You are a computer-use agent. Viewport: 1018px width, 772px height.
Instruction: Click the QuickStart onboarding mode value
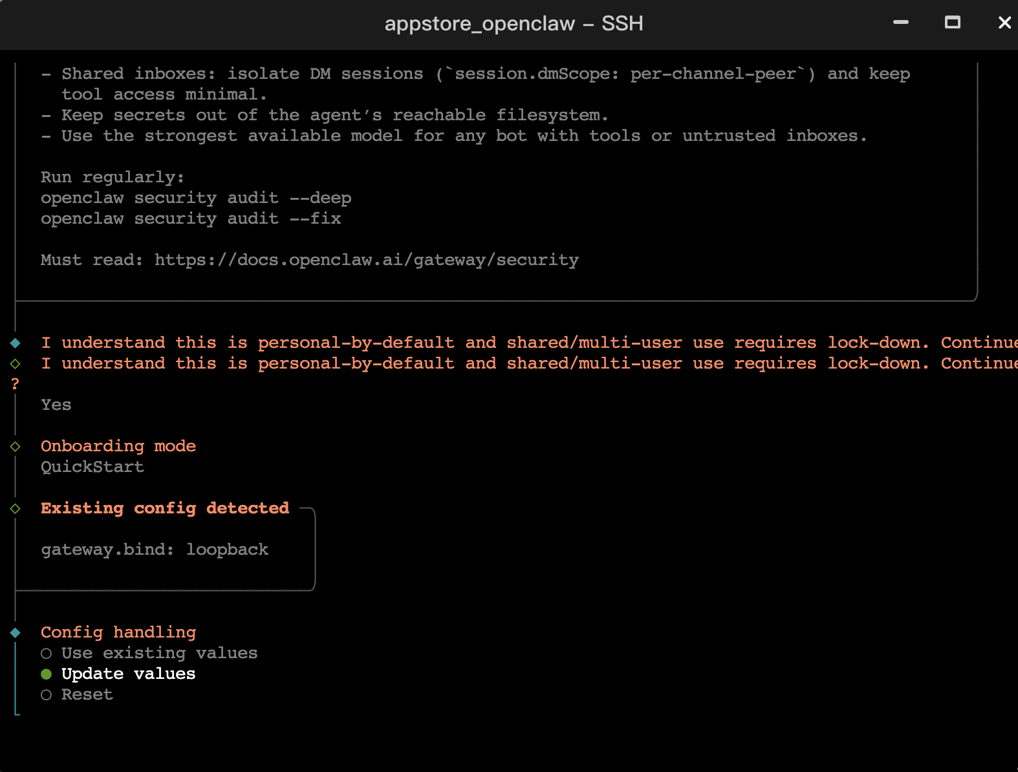[92, 467]
